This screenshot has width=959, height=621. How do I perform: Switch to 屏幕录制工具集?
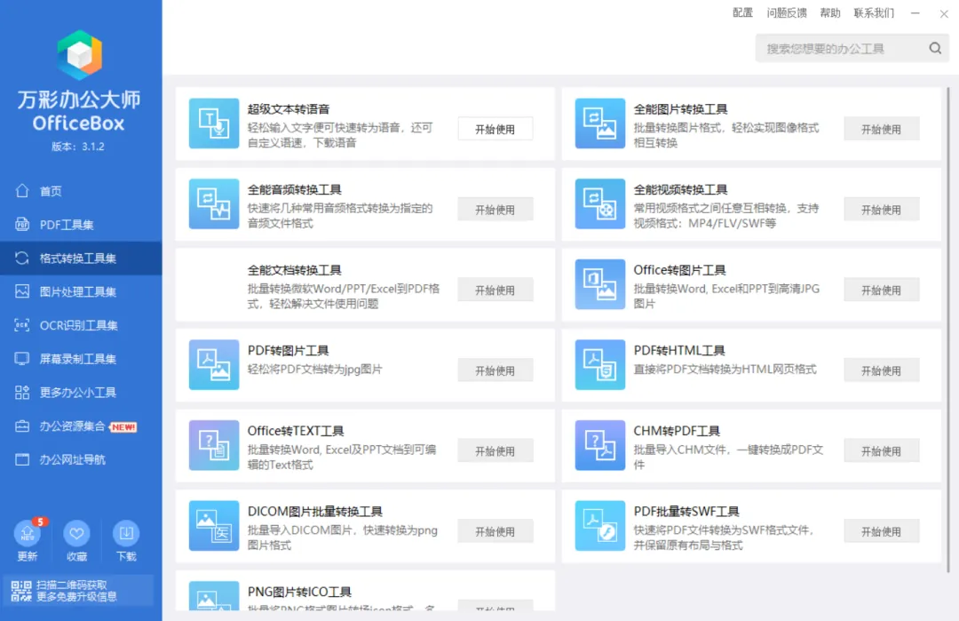pyautogui.click(x=81, y=359)
